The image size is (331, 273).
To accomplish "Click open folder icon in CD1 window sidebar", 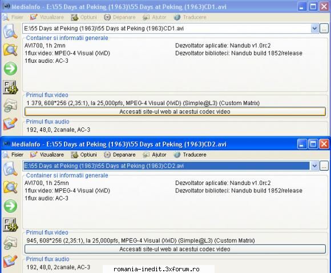I will tap(10, 50).
